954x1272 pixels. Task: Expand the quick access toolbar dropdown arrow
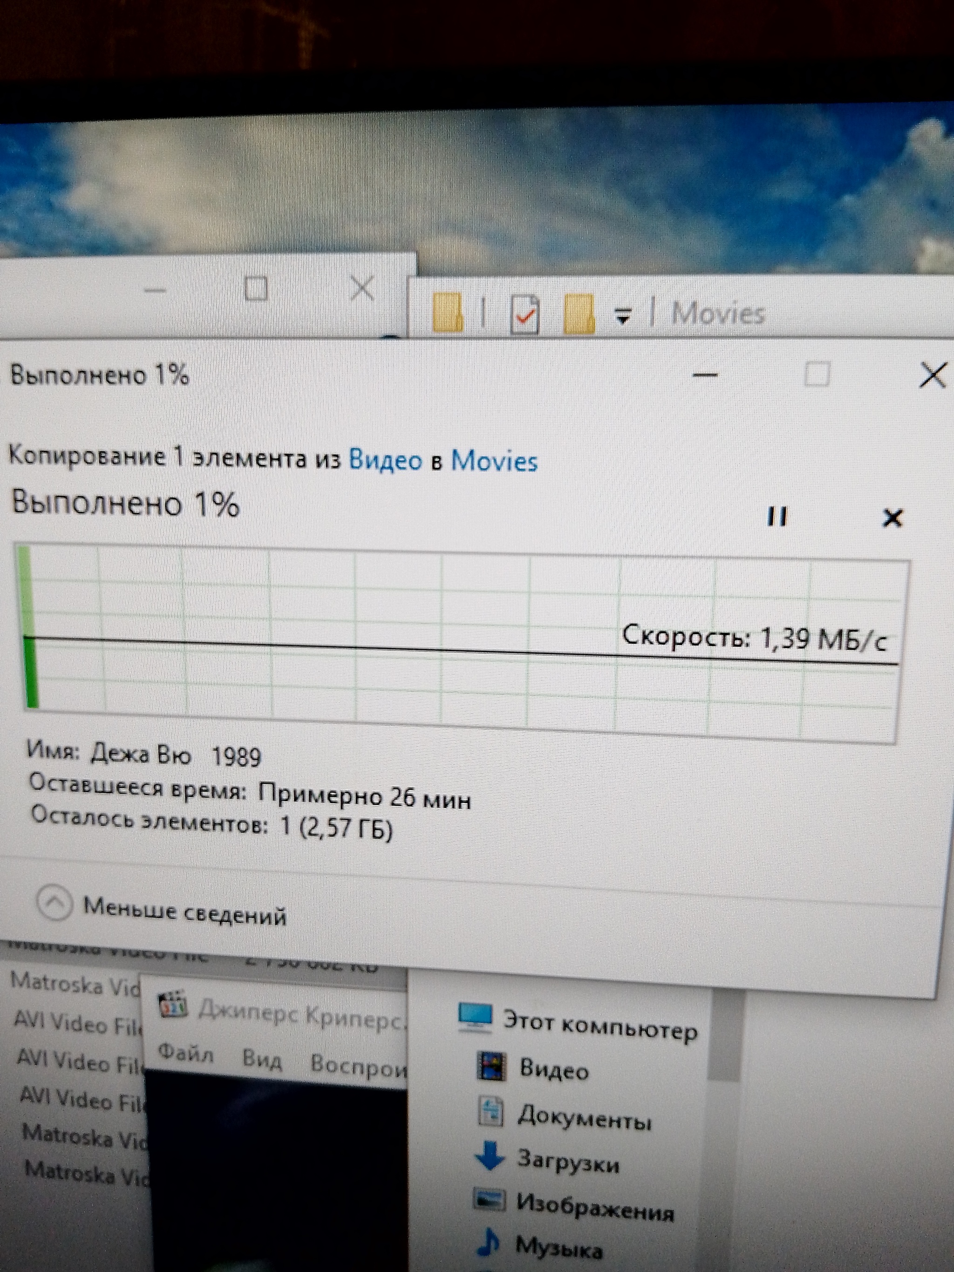click(622, 315)
